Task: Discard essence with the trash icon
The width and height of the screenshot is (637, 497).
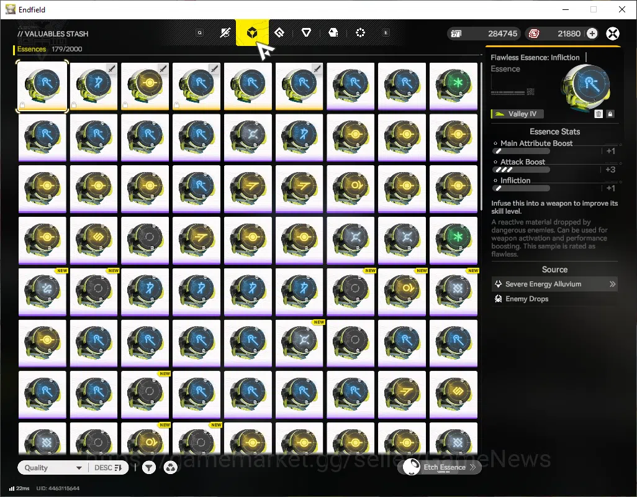Action: (598, 114)
